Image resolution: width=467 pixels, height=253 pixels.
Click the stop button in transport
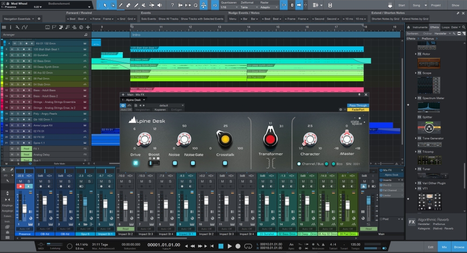(221, 246)
